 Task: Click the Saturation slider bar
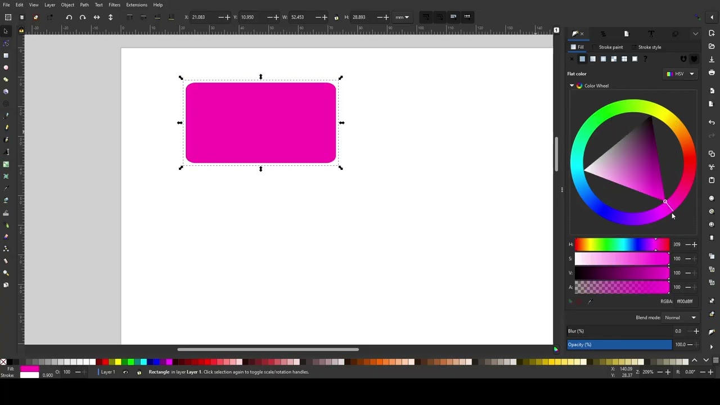pyautogui.click(x=622, y=259)
